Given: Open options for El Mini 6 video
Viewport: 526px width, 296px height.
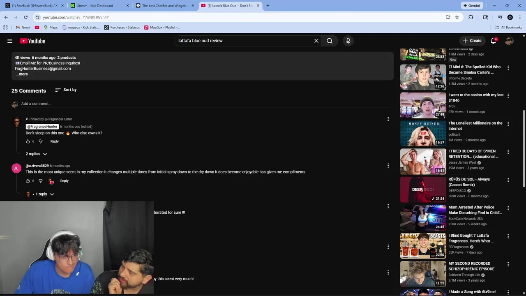Looking at the screenshot, I should pos(508,67).
